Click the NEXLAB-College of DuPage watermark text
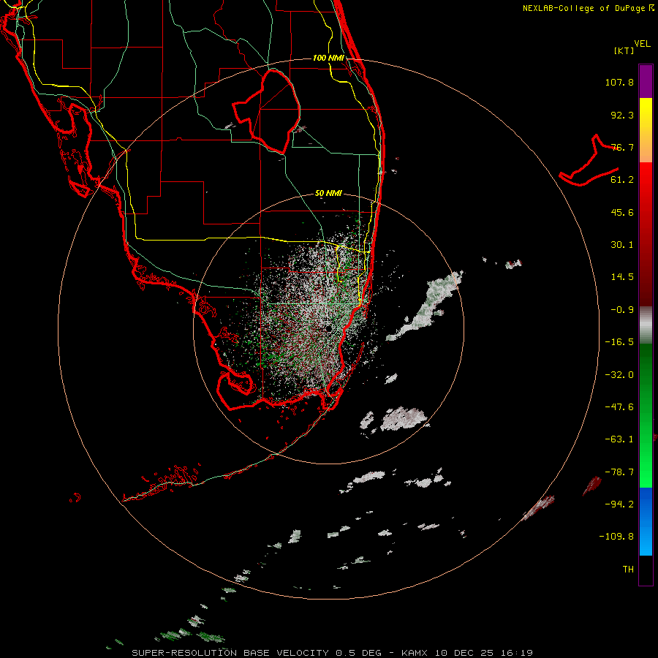 (583, 8)
